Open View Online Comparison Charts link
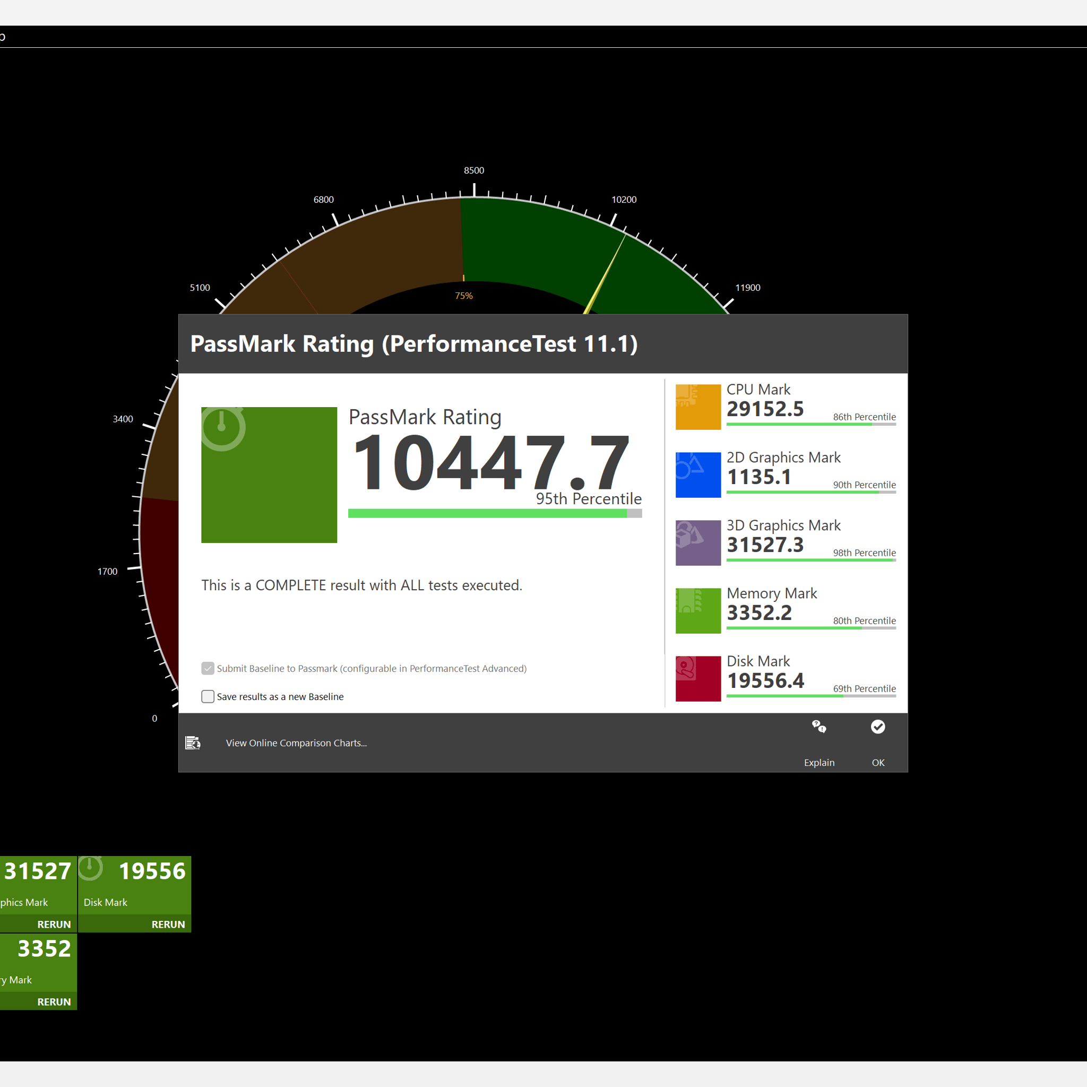Viewport: 1087px width, 1087px height. (296, 743)
